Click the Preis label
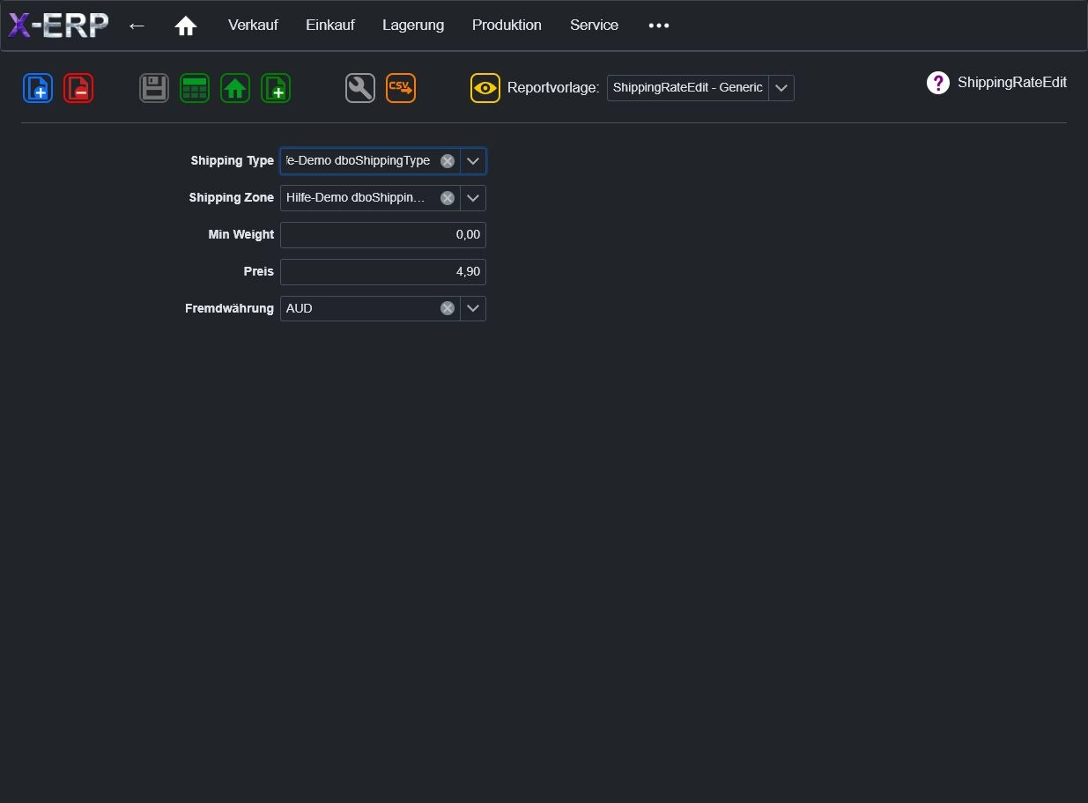1088x803 pixels. [259, 272]
